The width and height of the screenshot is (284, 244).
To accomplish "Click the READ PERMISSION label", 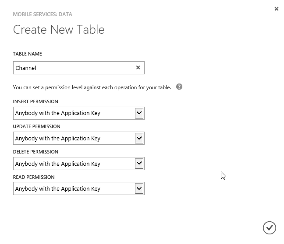I will pyautogui.click(x=34, y=177).
